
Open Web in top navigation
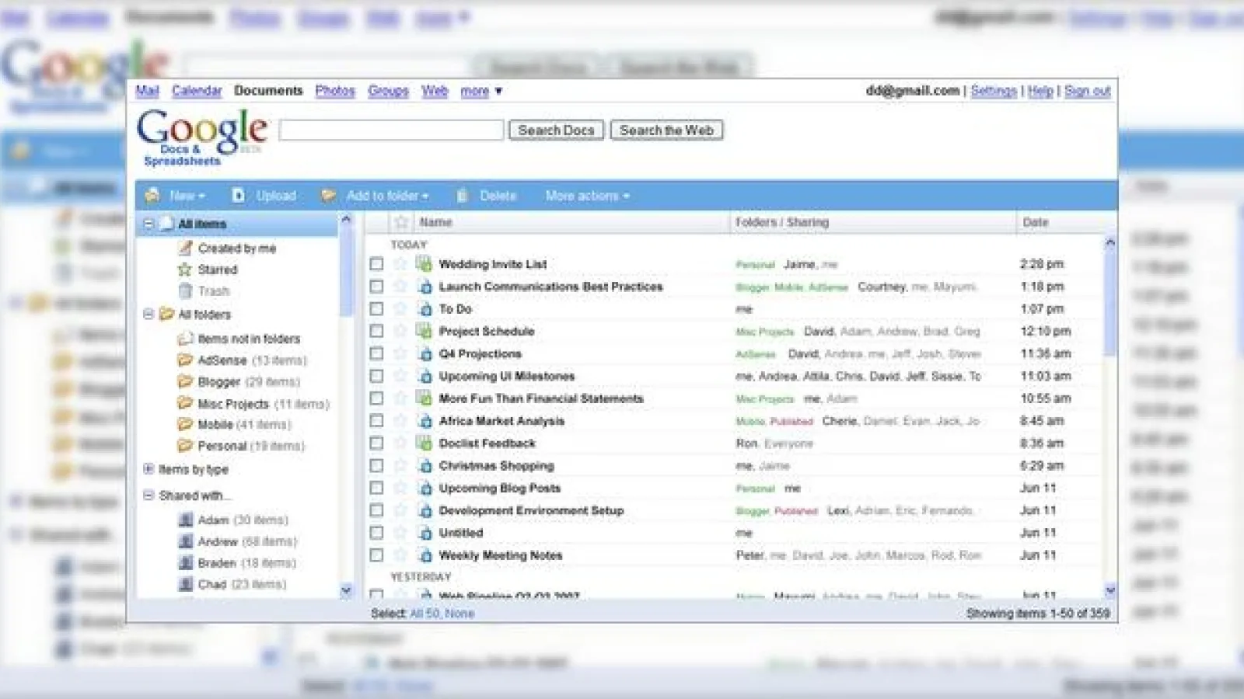tap(435, 91)
